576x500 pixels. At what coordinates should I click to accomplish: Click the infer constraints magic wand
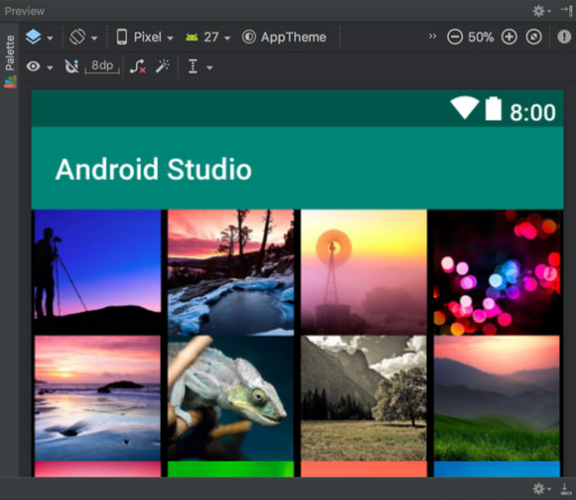[163, 66]
